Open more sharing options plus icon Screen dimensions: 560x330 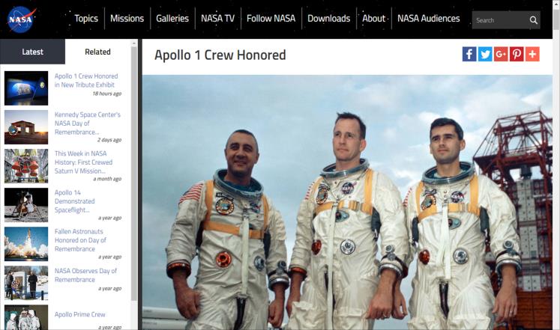tap(532, 54)
